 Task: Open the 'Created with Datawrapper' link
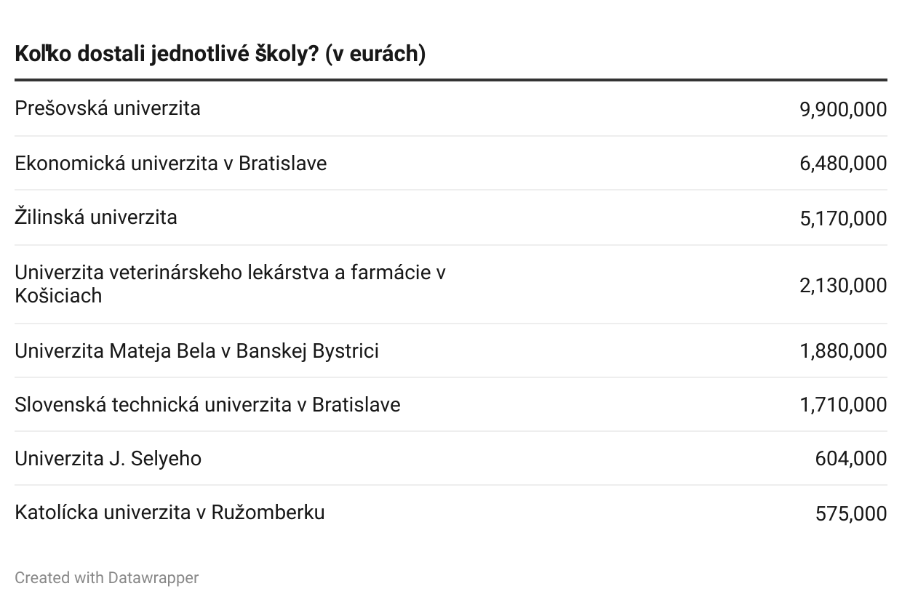point(106,578)
